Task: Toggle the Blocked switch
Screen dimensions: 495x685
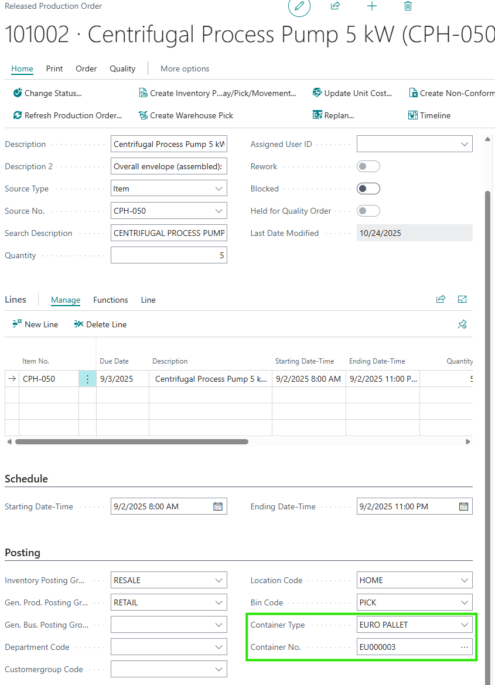Action: [368, 189]
